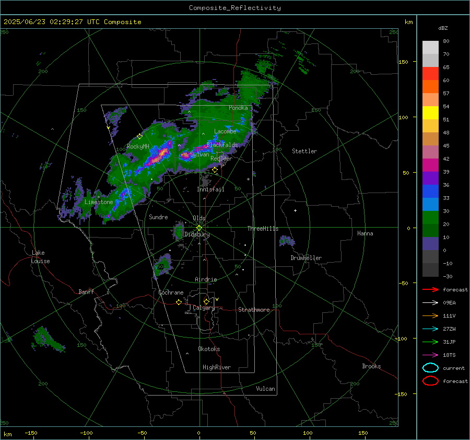Select the bright green 20-30 dBZ swatch
The height and width of the screenshot is (440, 470).
point(430,218)
